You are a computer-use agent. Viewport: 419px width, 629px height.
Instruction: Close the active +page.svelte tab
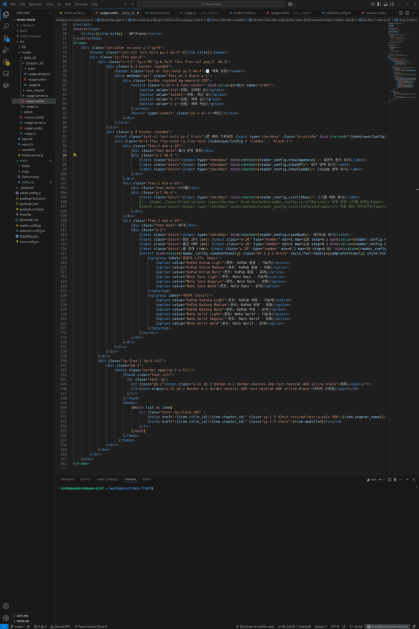pos(138,13)
